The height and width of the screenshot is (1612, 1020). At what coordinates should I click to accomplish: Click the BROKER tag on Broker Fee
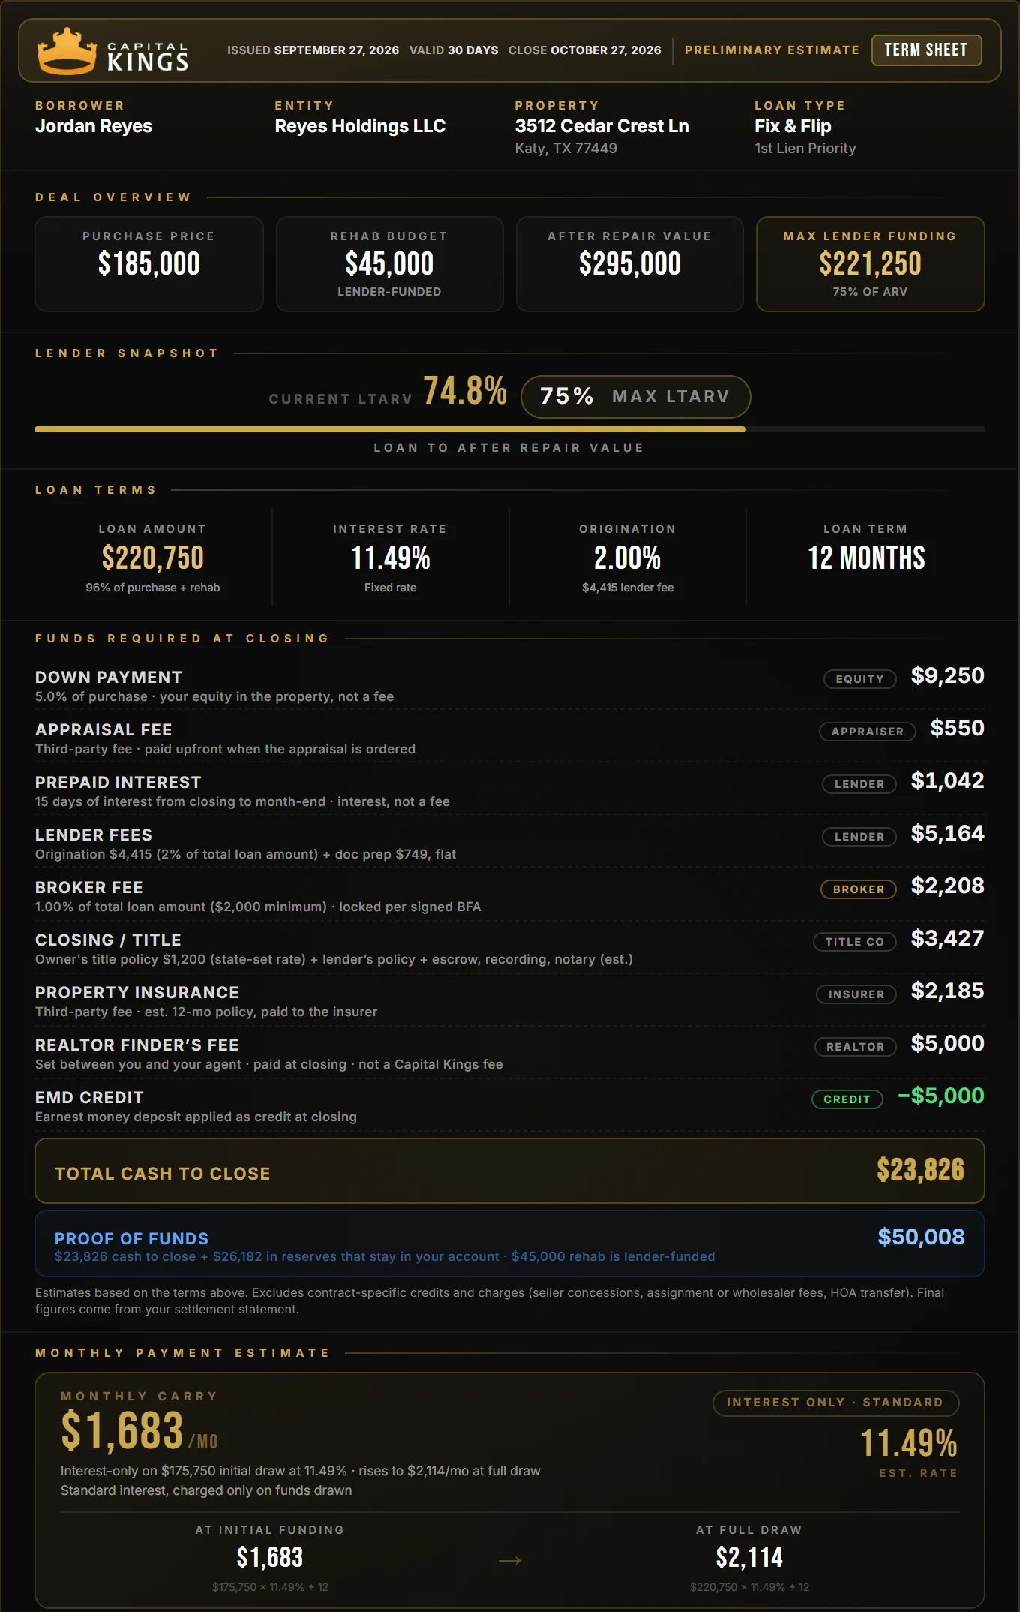point(859,889)
